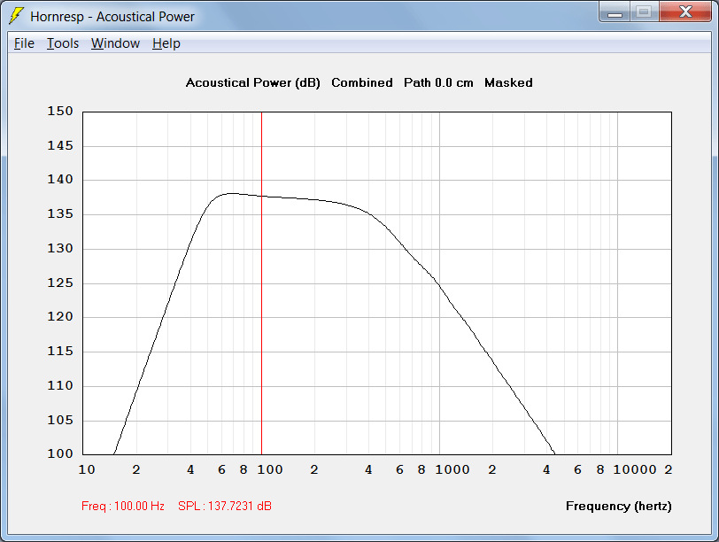Minimize the Hornresp window

click(x=615, y=12)
